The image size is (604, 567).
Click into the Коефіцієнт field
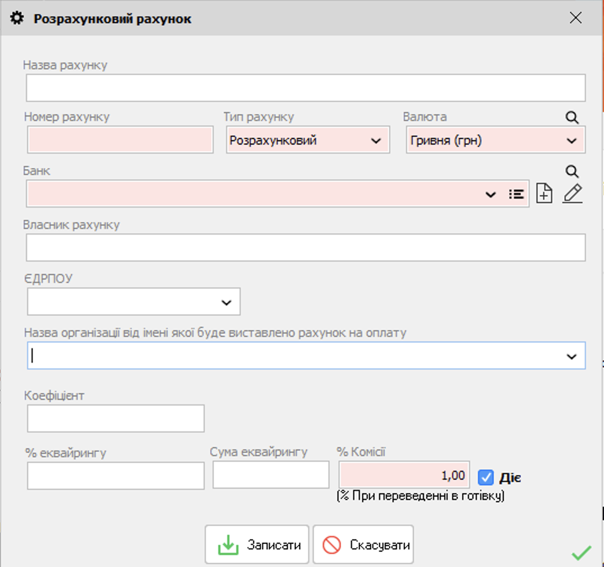[x=115, y=418]
